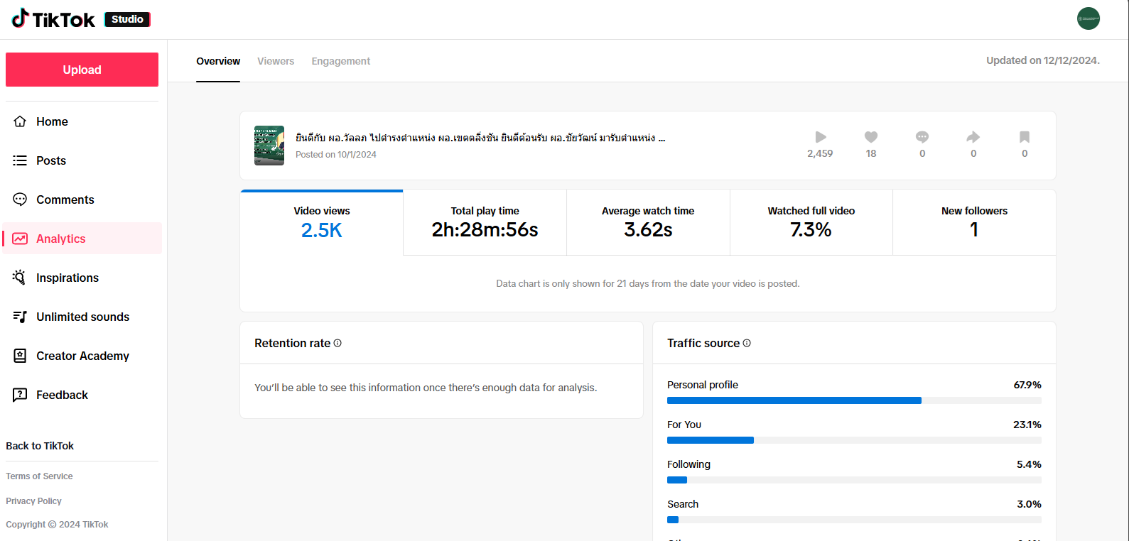This screenshot has height=541, width=1129.
Task: Select the Inspirations lightbulb icon
Action: [x=20, y=278]
